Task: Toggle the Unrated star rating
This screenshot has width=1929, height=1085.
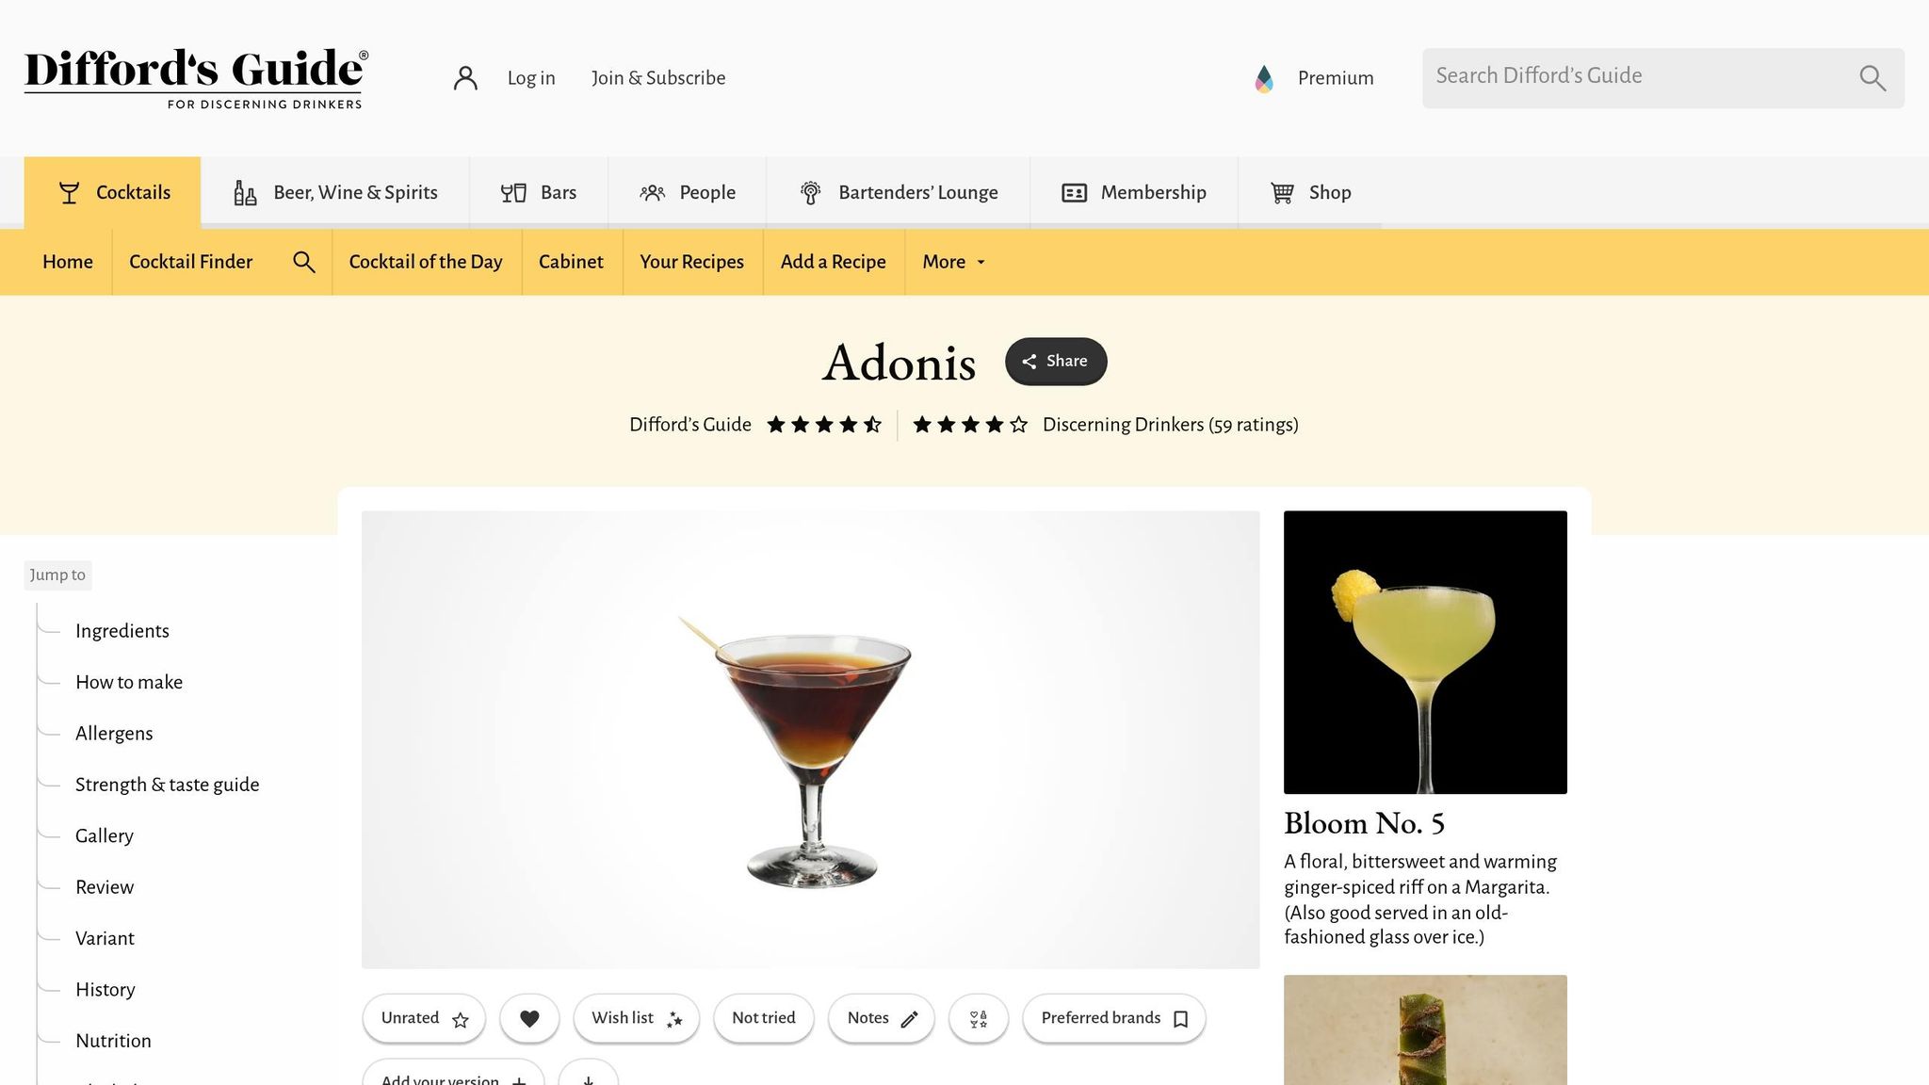Action: coord(424,1018)
